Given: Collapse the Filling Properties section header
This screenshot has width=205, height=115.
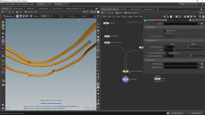Looking at the screenshot, I should [x=174, y=40].
